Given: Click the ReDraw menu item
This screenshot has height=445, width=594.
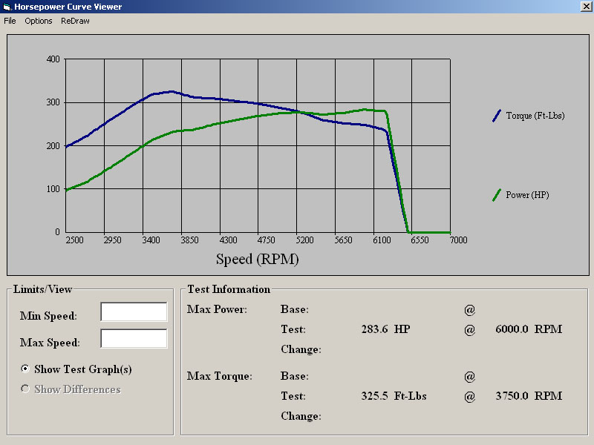Looking at the screenshot, I should point(75,21).
